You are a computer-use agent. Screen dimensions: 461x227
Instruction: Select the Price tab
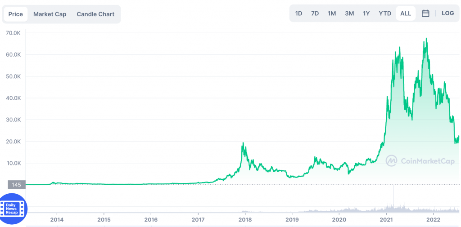[x=16, y=14]
